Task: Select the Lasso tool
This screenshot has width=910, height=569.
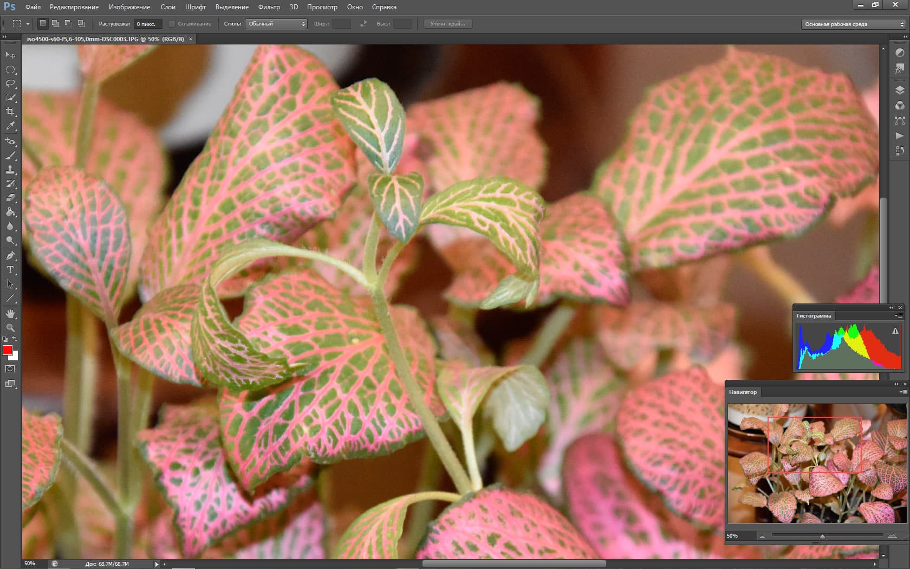Action: [10, 83]
